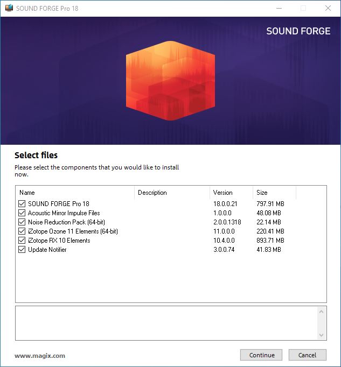Uncheck iZotope Ozone 11 Elements component
This screenshot has height=367, width=341.
point(22,231)
